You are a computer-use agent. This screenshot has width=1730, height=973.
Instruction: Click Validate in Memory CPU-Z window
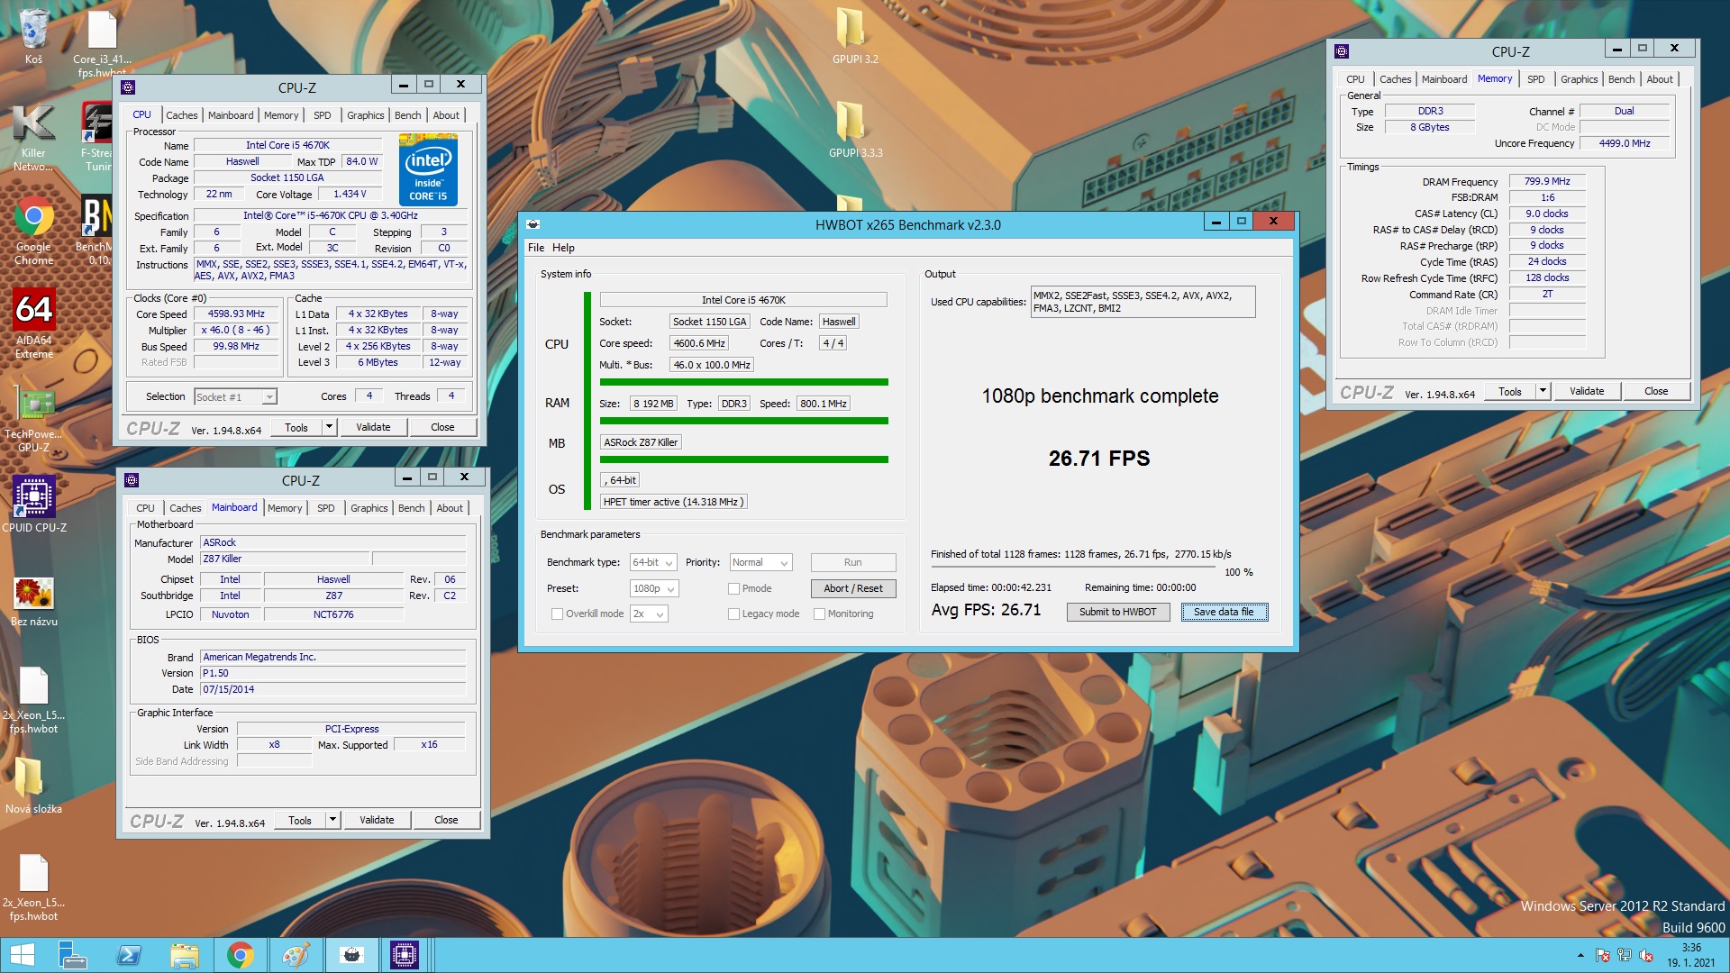[1586, 391]
